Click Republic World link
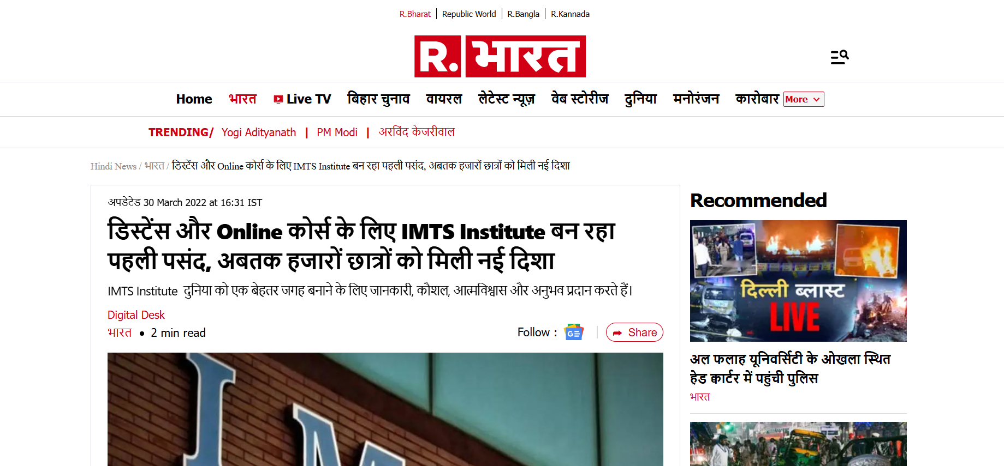Screen dimensions: 1004x466 tap(469, 14)
